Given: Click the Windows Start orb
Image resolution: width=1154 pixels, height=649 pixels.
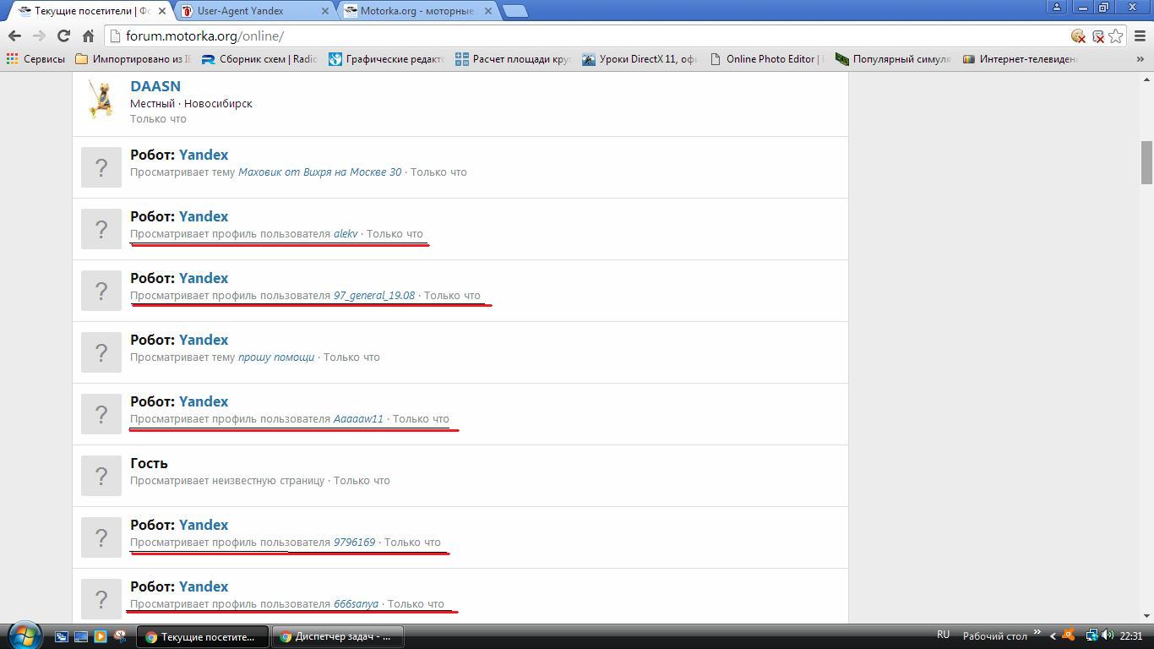Looking at the screenshot, I should coord(24,635).
